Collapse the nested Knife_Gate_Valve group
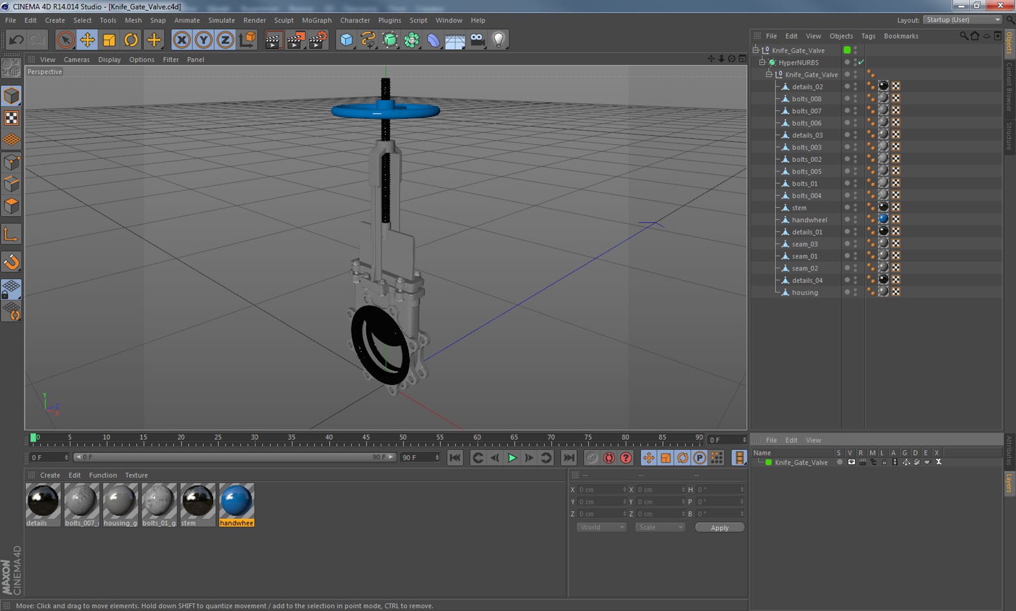 click(769, 74)
